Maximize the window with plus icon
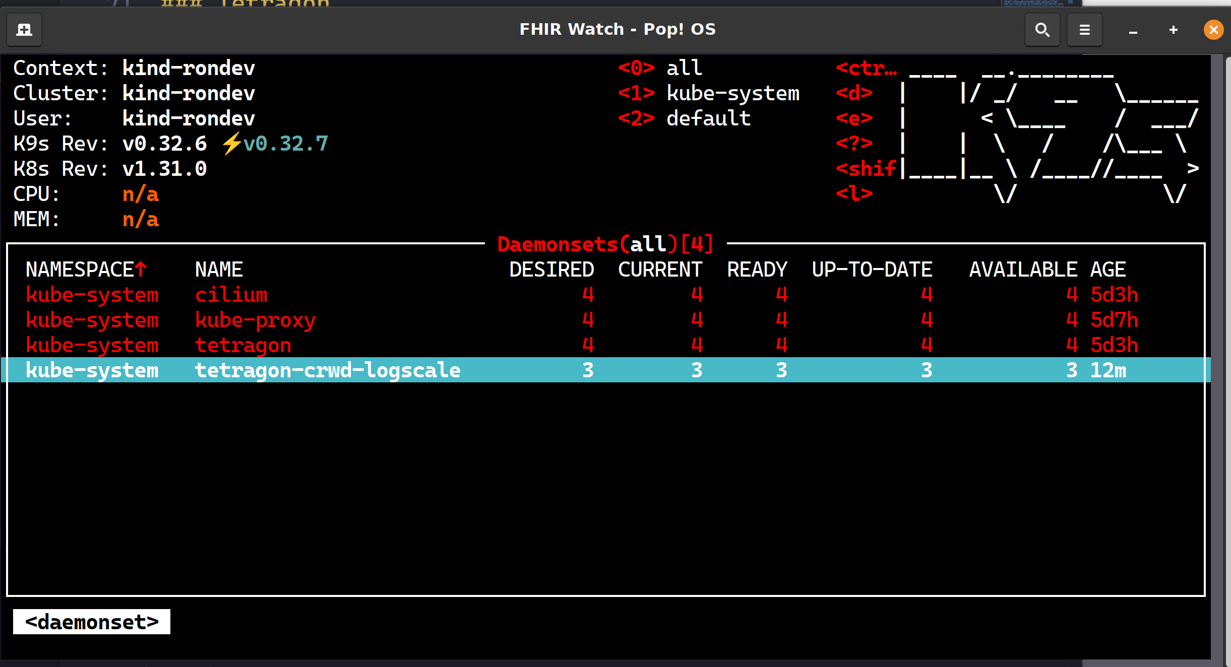This screenshot has height=667, width=1231. pyautogui.click(x=1174, y=30)
